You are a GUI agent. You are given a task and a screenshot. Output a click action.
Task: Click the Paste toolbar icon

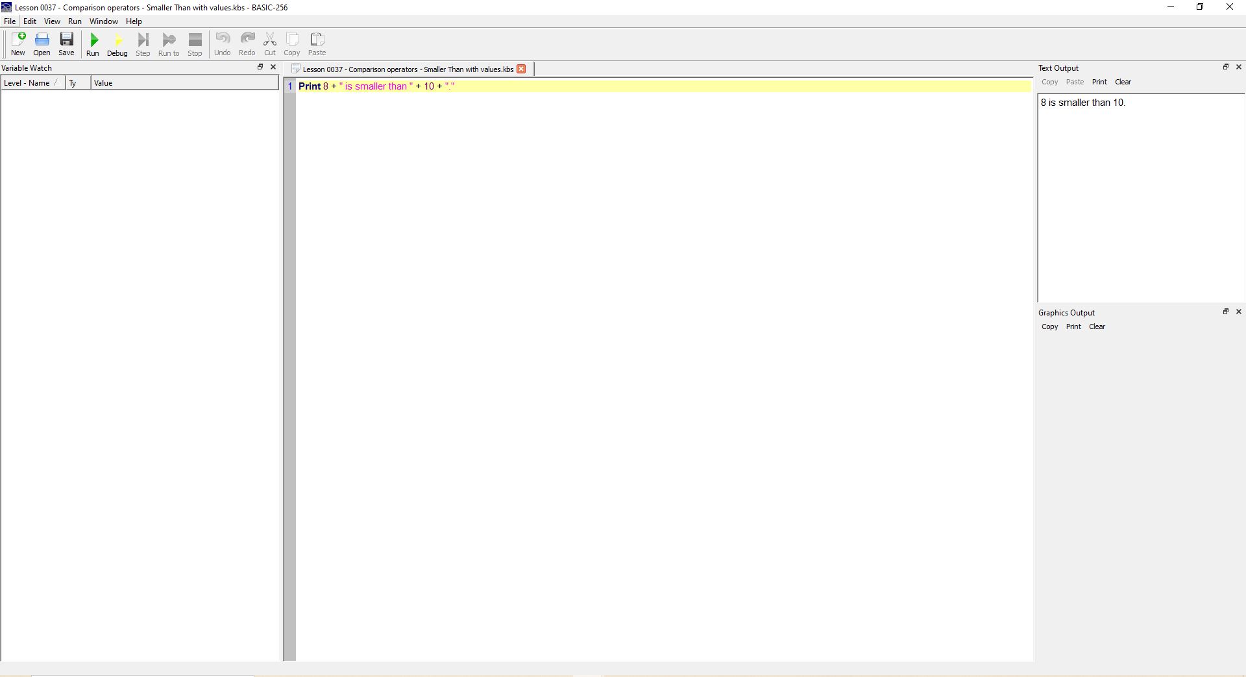click(317, 44)
